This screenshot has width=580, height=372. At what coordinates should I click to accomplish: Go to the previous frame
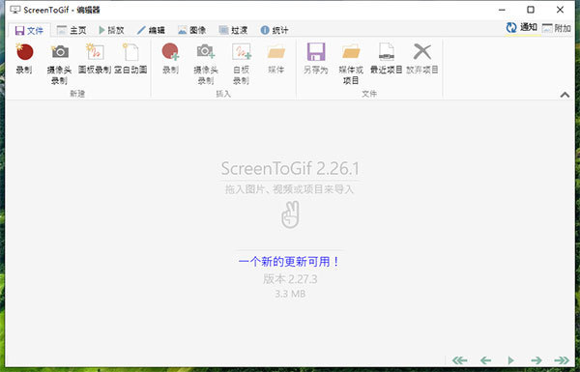click(485, 359)
